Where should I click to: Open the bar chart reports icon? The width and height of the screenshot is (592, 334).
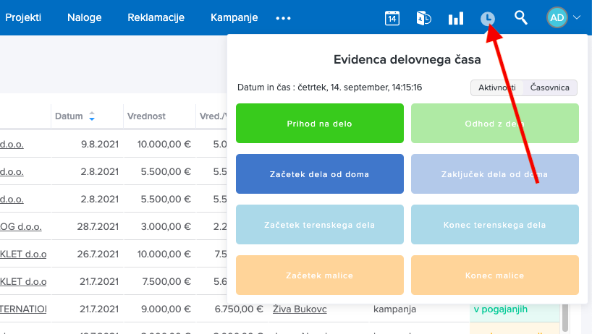456,18
